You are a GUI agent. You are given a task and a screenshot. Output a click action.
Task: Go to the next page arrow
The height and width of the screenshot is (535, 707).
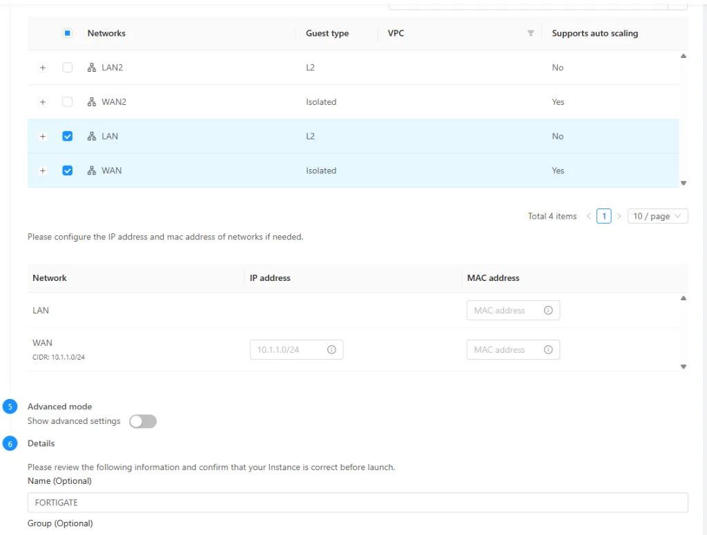(619, 216)
